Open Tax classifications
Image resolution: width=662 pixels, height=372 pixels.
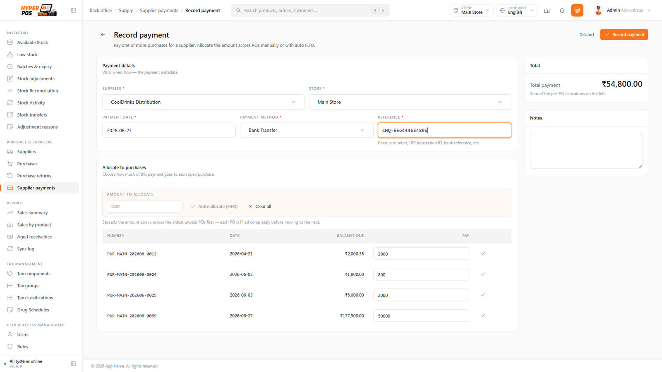point(41,298)
